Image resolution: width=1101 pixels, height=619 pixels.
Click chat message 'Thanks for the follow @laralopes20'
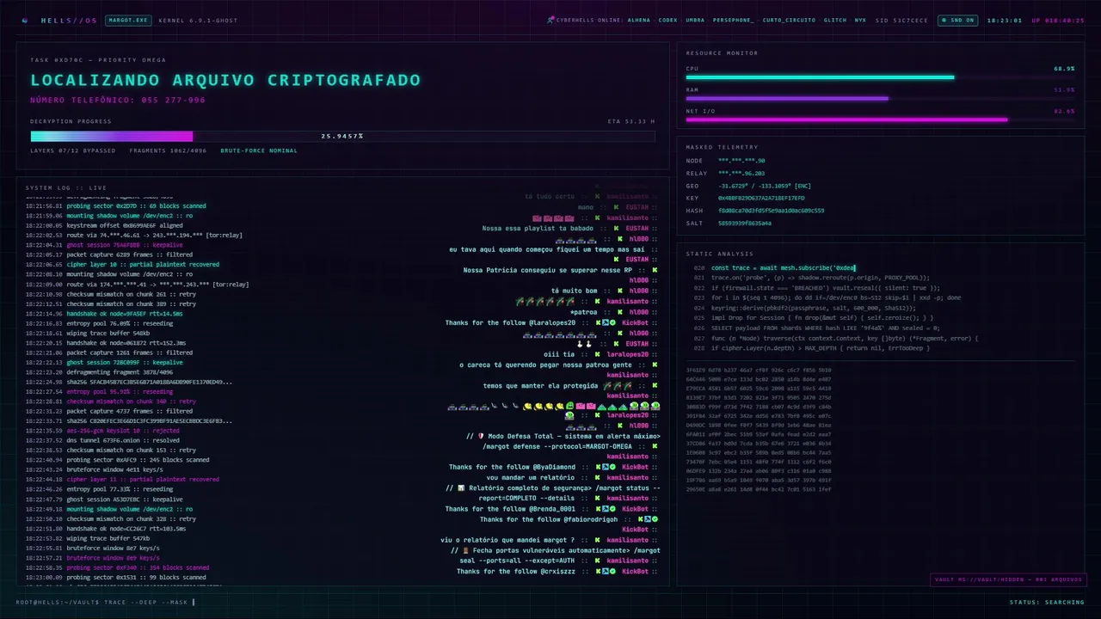(x=510, y=322)
